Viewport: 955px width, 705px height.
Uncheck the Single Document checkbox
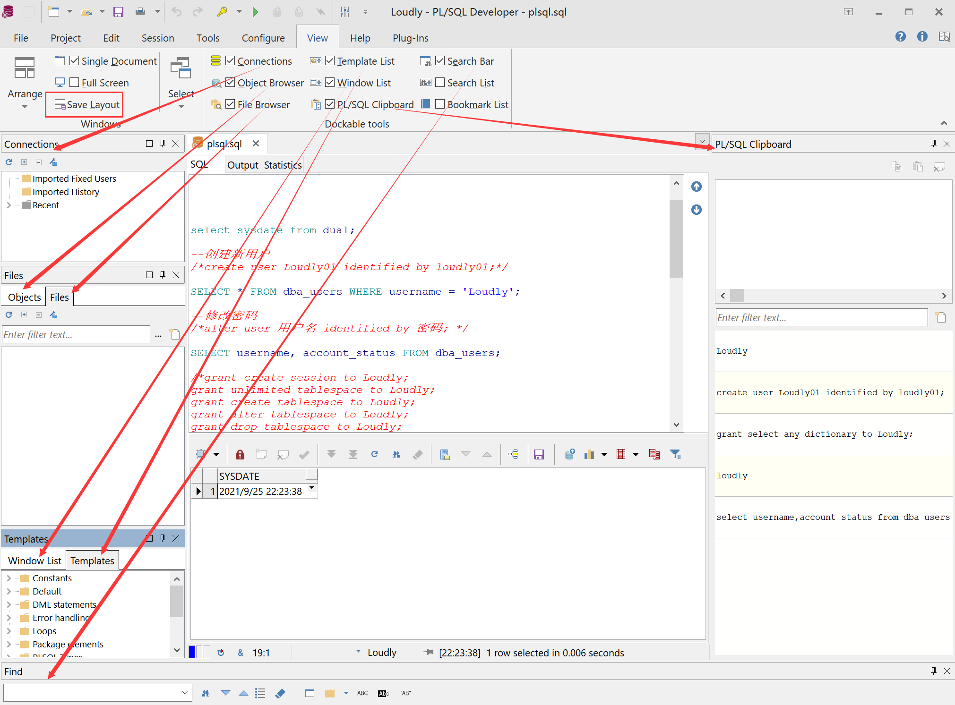pos(74,60)
